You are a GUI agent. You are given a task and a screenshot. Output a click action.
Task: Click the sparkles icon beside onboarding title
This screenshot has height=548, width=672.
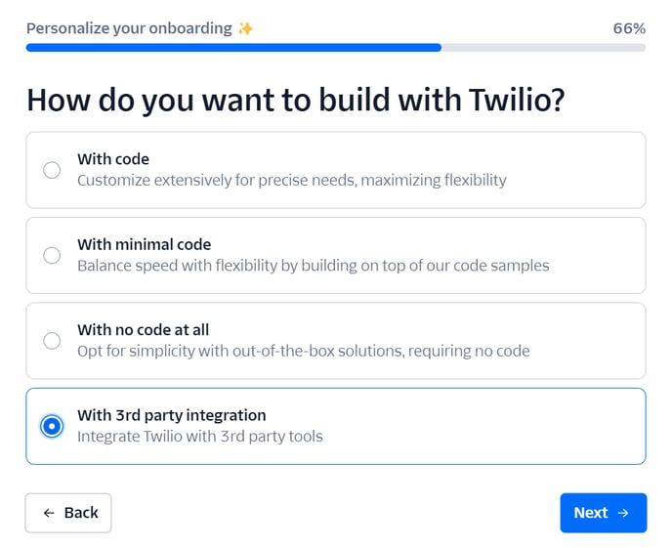[x=245, y=28]
